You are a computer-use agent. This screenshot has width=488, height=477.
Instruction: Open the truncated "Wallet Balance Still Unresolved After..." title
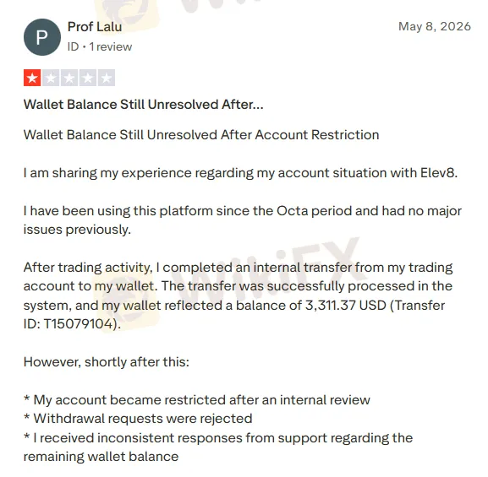[144, 105]
